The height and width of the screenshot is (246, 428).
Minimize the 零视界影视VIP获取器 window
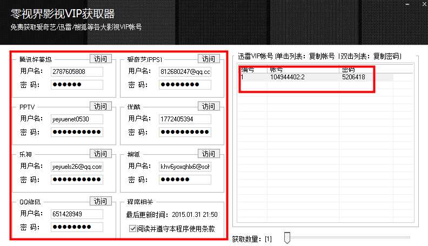tap(407, 4)
